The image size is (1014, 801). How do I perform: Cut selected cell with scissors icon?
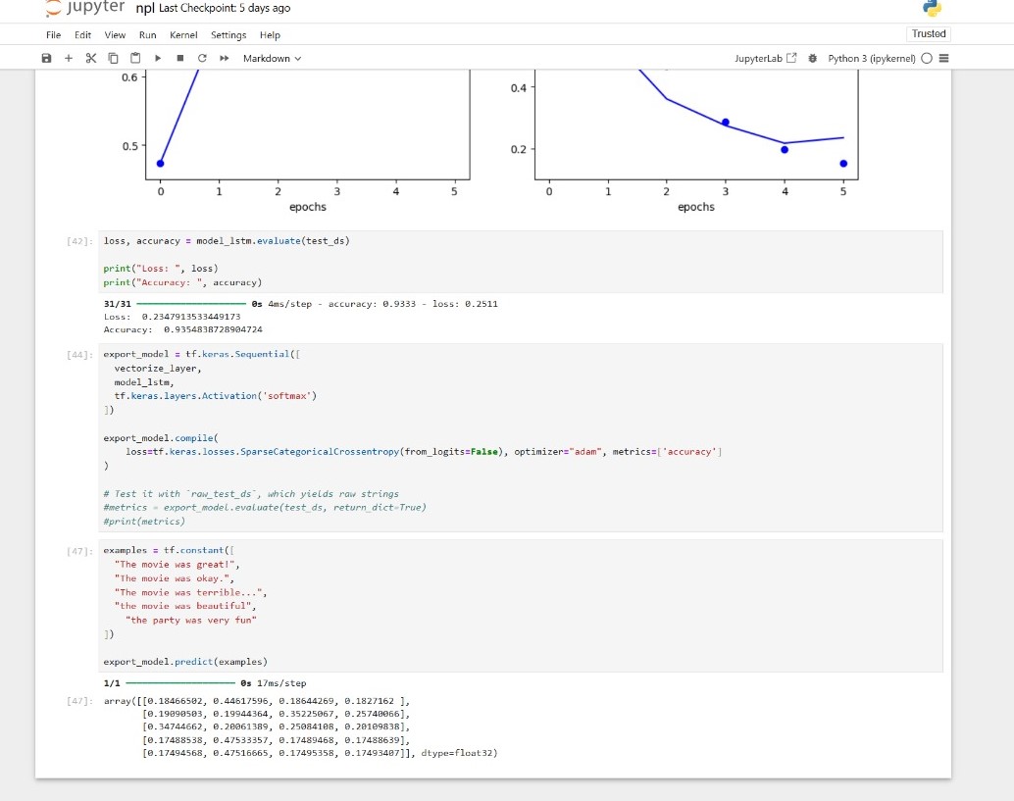coord(90,59)
